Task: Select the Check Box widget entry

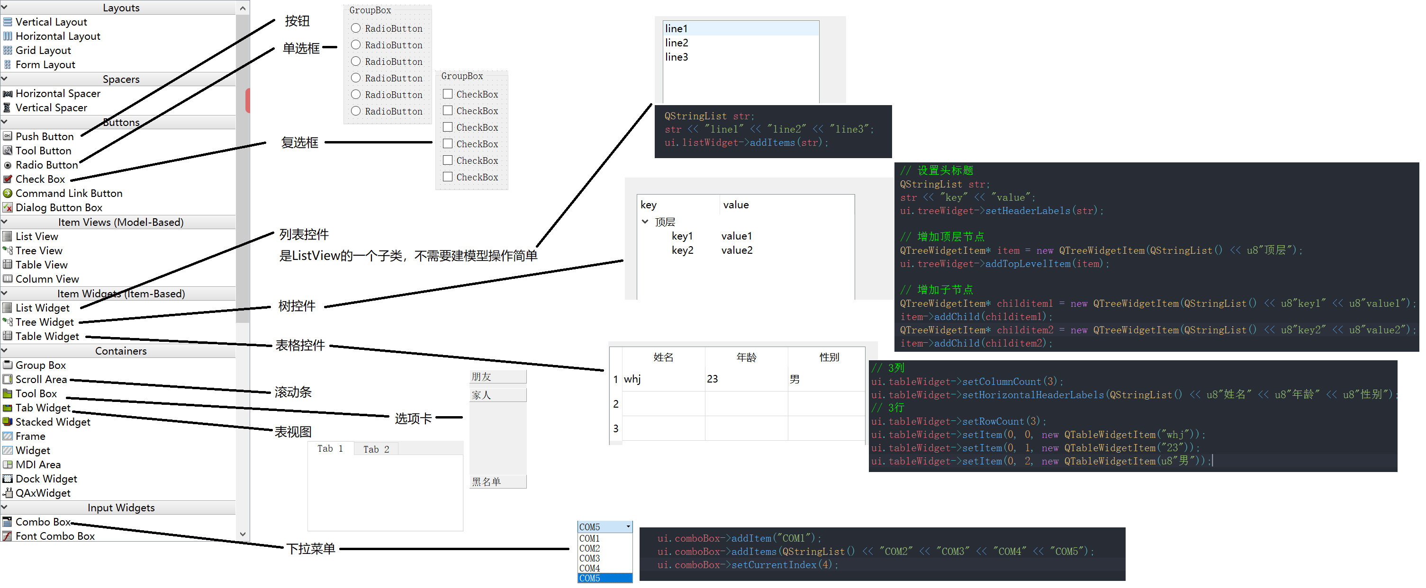Action: tap(34, 180)
